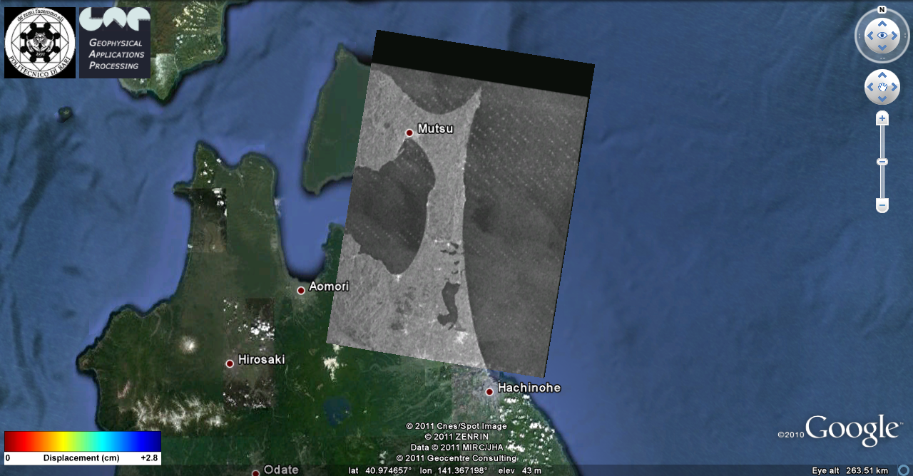Viewport: 913px width, 476px height.
Task: Click the 'Displacement (cm)' legend label
Action: coord(81,457)
